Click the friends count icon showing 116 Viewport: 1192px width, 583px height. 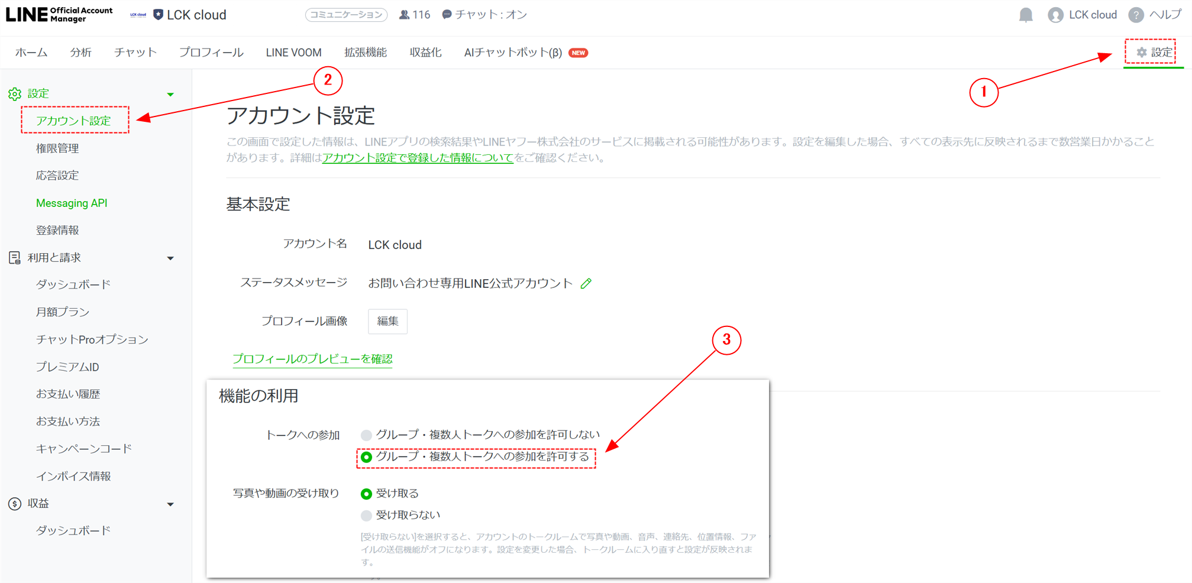tap(405, 15)
